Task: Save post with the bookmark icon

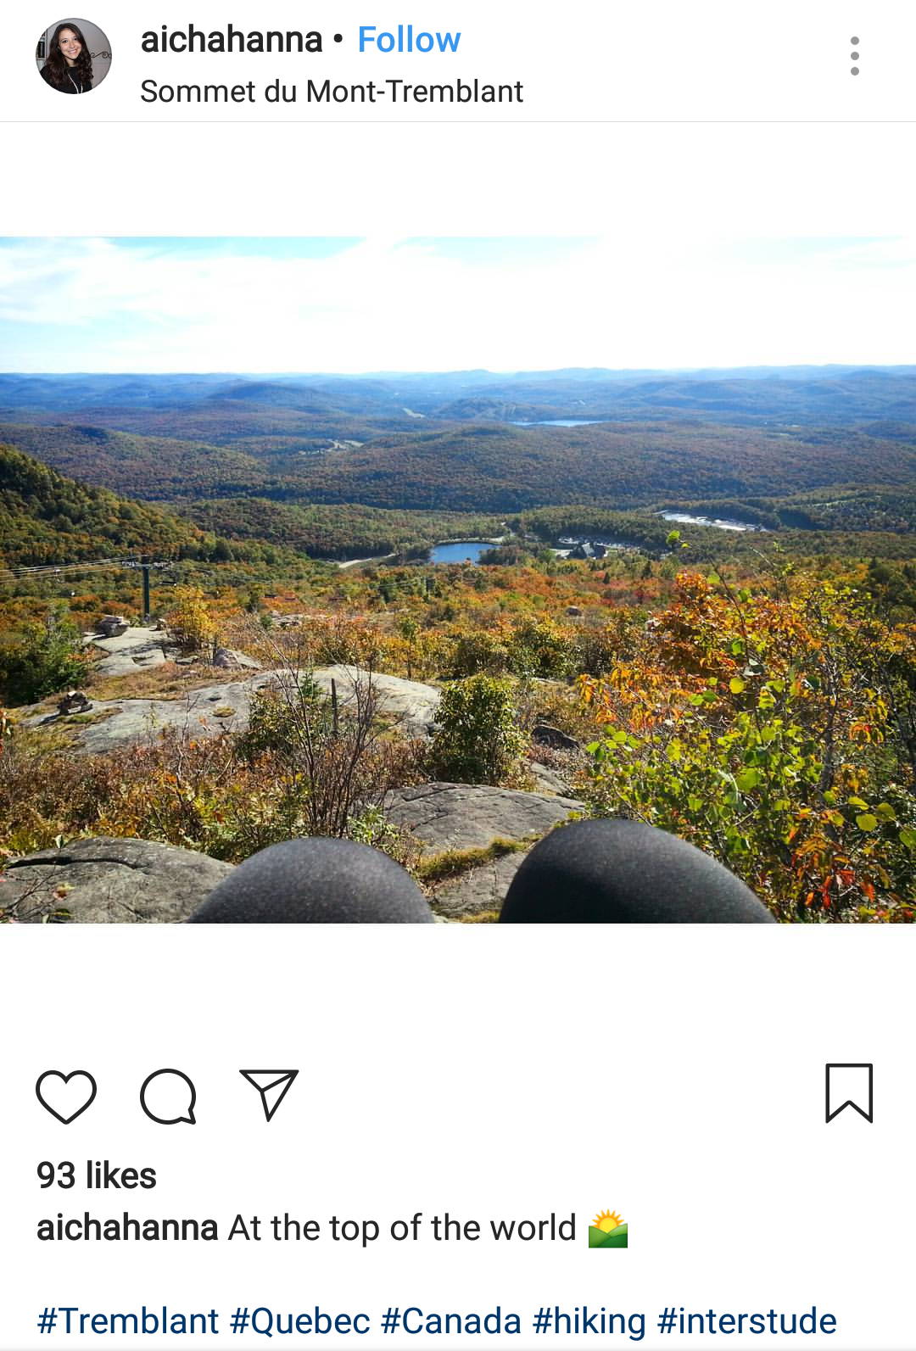Action: [x=849, y=1093]
